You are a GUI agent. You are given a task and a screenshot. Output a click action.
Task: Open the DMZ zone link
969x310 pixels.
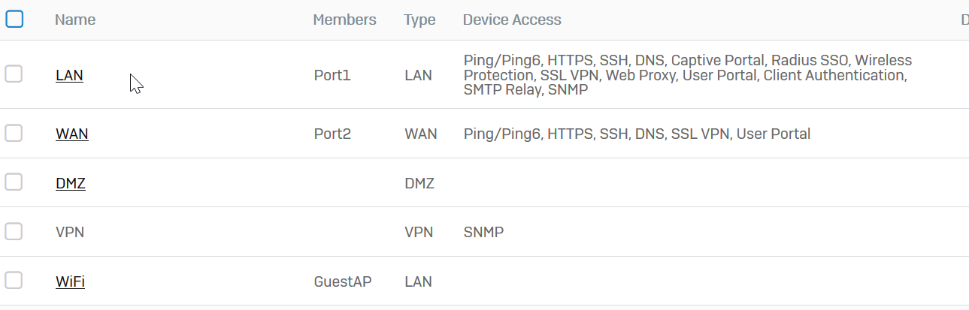71,183
